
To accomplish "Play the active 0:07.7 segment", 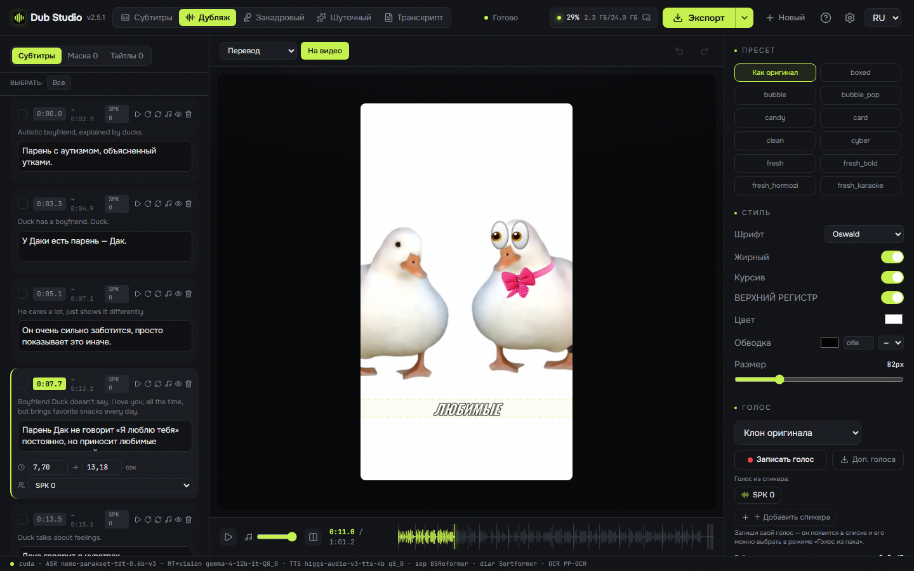I will click(138, 384).
